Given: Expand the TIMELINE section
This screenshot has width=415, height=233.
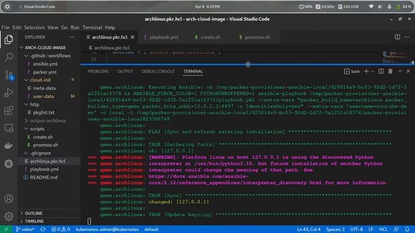Looking at the screenshot, I should [34, 221].
